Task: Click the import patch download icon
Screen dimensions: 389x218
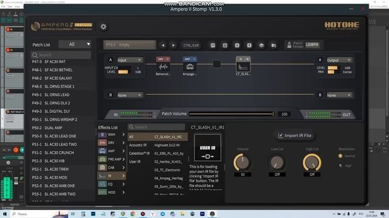Action: pos(237,45)
